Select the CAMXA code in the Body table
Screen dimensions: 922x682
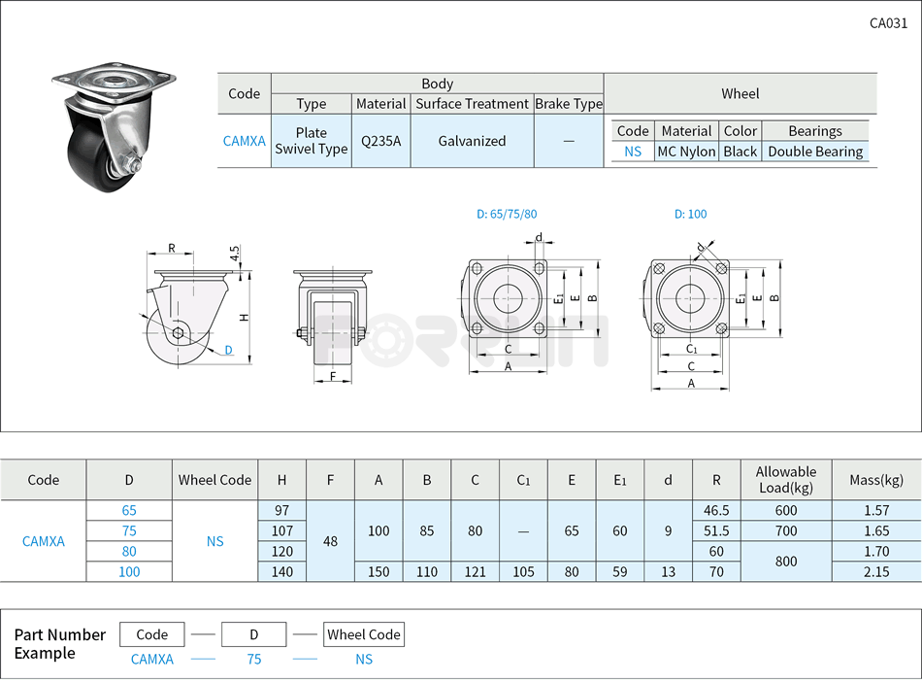244,141
